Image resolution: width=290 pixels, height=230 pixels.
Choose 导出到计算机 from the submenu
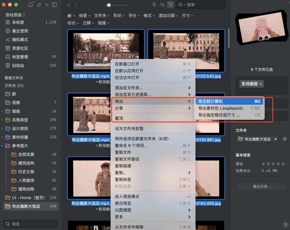coord(229,101)
